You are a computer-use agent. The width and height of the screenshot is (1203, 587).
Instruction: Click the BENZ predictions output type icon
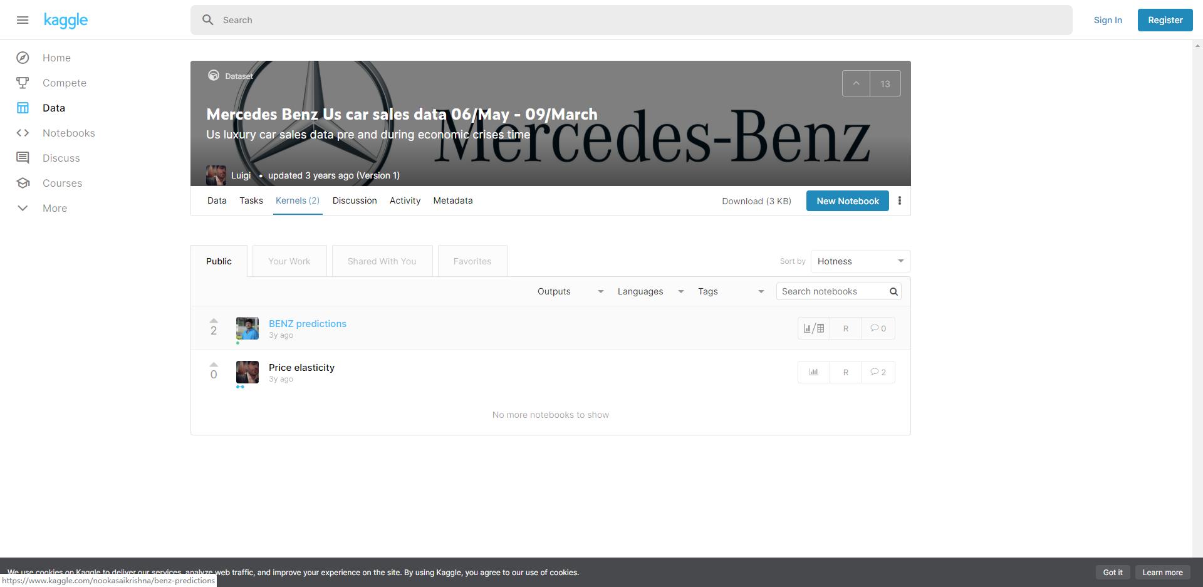[814, 328]
